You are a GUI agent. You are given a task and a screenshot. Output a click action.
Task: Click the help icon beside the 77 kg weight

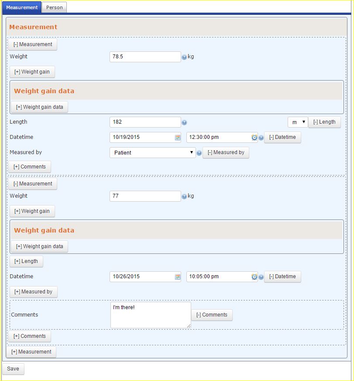(x=184, y=196)
